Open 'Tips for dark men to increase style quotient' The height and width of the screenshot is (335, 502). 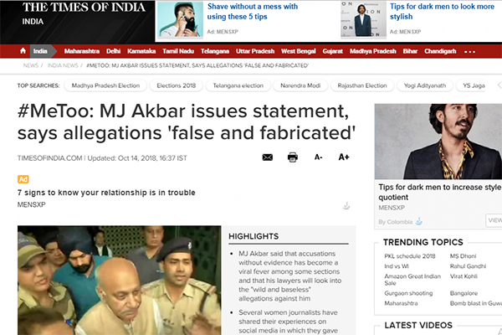[x=440, y=192]
